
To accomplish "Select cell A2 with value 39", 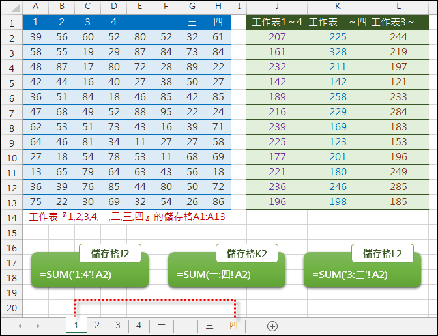I will coord(35,37).
